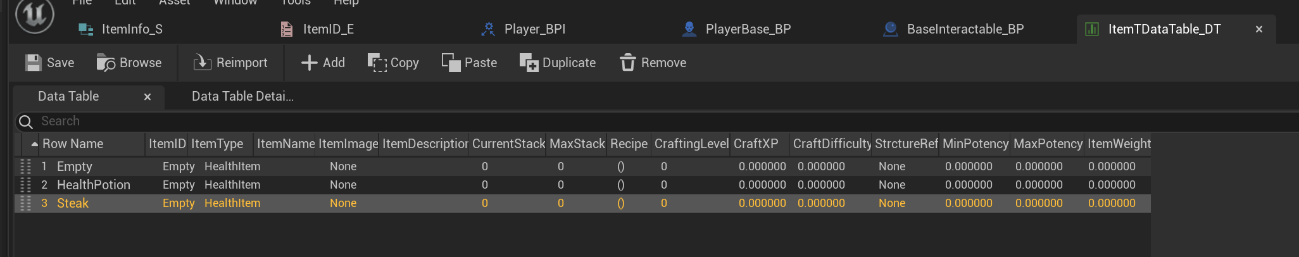Image resolution: width=1299 pixels, height=257 pixels.
Task: Remove the selected row
Action: 653,63
